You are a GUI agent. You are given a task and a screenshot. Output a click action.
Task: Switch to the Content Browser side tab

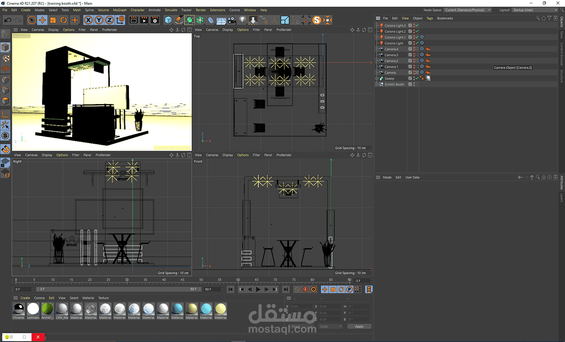pyautogui.click(x=561, y=54)
